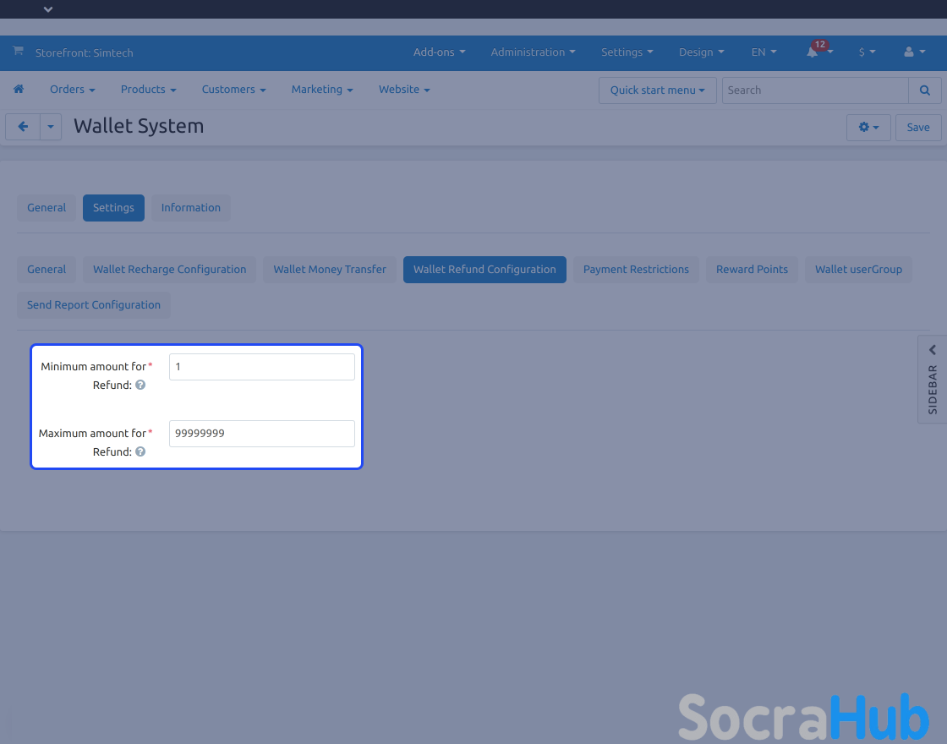
Task: Click into the Search input box
Action: point(815,90)
